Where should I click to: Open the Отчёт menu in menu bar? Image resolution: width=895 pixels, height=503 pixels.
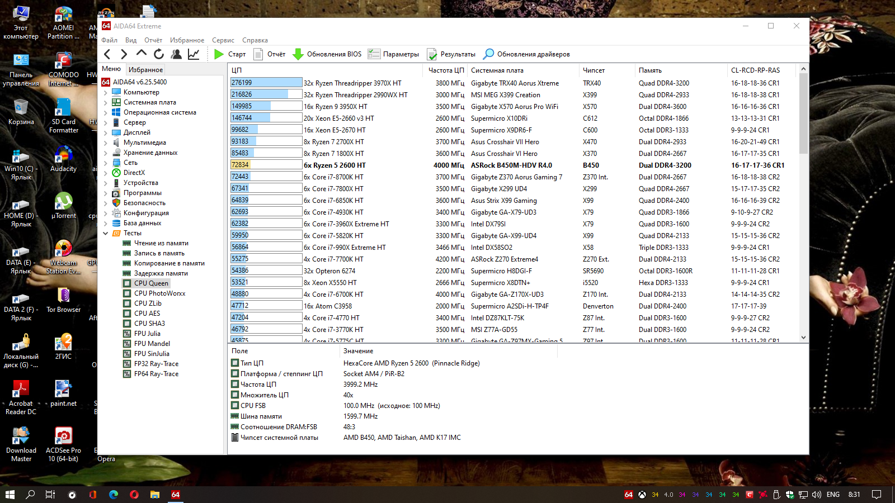point(153,40)
